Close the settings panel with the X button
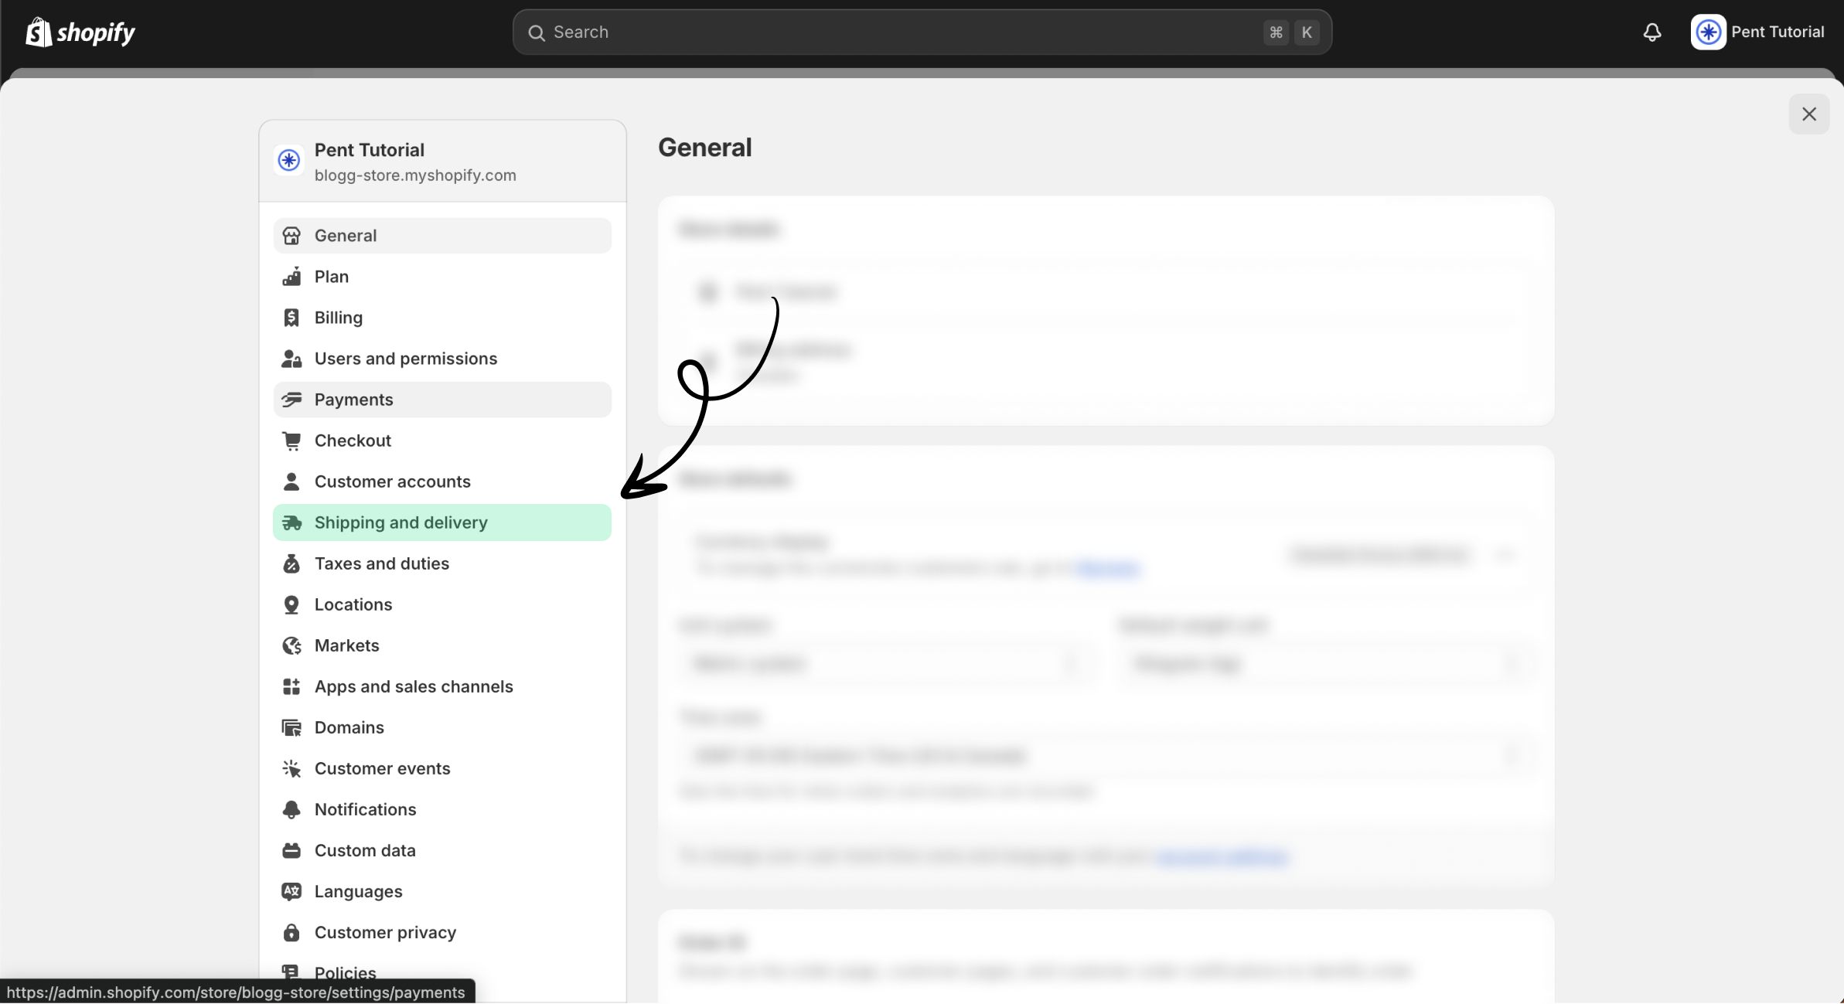1844x1004 pixels. [x=1809, y=114]
